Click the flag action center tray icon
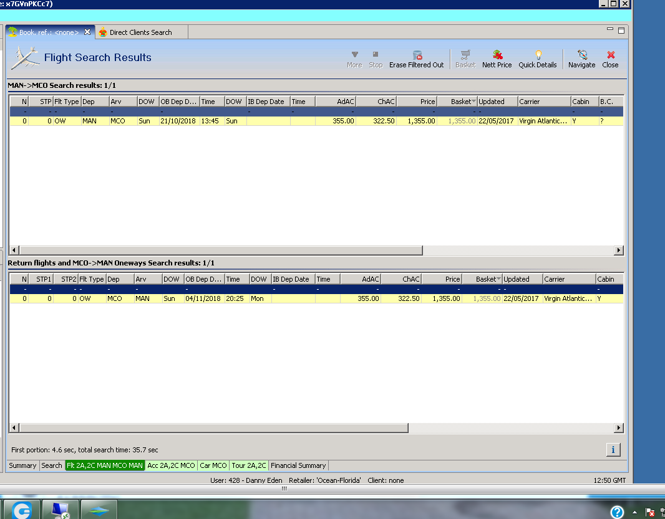The height and width of the screenshot is (519, 665). click(650, 512)
